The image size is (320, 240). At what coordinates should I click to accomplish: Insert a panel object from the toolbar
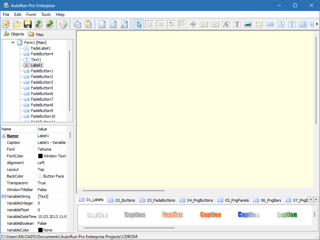pyautogui.click(x=149, y=24)
